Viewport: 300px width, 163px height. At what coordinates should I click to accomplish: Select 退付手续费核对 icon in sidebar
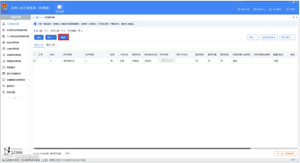[x=4, y=74]
